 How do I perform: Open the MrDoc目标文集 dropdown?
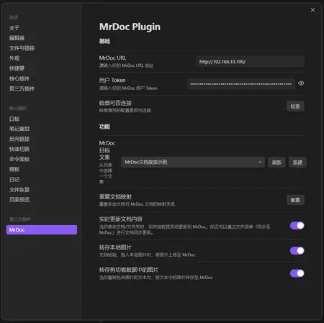193,163
